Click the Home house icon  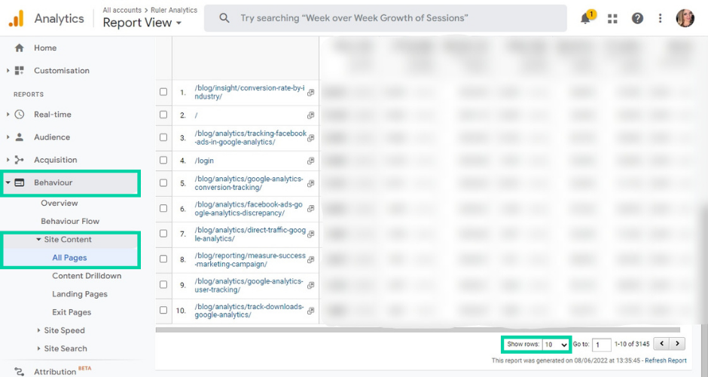coord(20,48)
